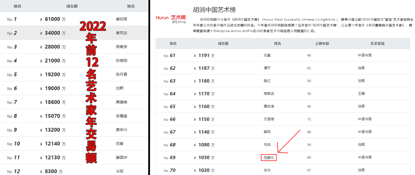The width and height of the screenshot is (415, 175).
Task: Click the amount ¥ 12130 万
Action: tap(53, 158)
